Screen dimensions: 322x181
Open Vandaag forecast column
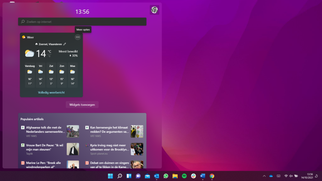(x=30, y=75)
